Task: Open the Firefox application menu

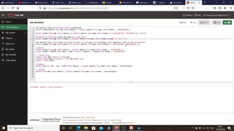Action: coord(231,8)
